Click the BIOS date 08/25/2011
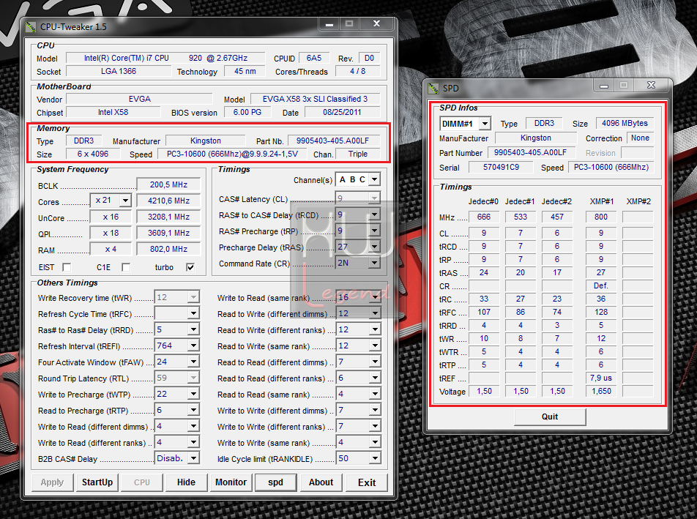 [342, 113]
